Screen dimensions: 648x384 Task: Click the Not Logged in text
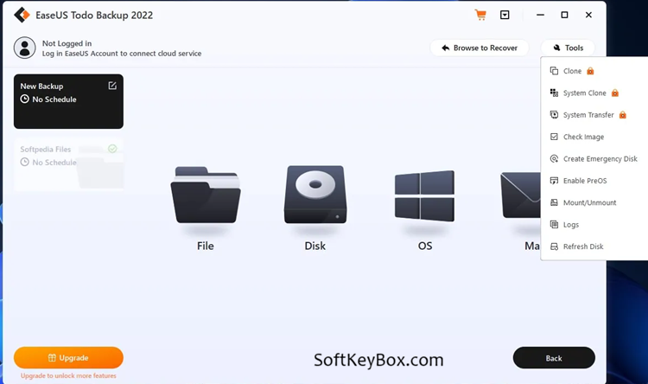point(67,43)
